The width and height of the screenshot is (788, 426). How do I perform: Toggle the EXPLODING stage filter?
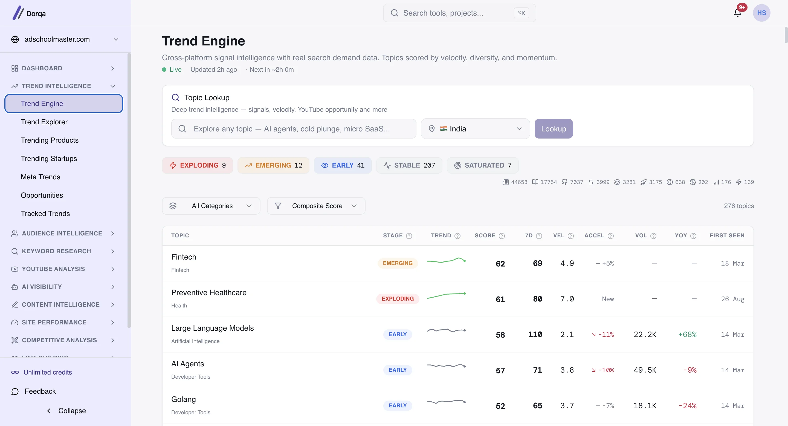coord(197,165)
